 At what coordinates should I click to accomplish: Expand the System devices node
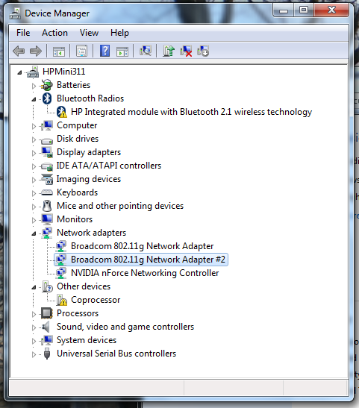[x=34, y=341]
